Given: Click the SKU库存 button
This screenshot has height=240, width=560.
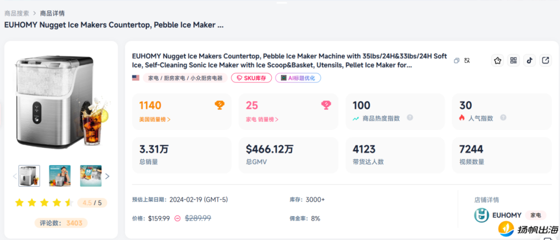Looking at the screenshot, I should [251, 78].
